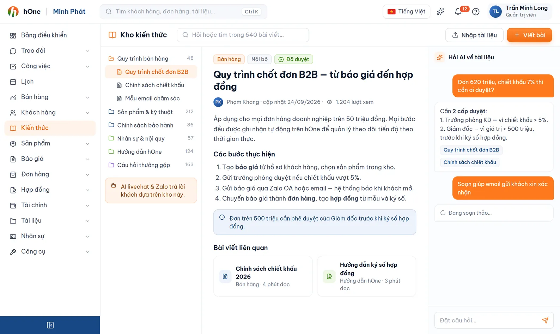Expand the Khách hàng menu chevron

pos(87,113)
